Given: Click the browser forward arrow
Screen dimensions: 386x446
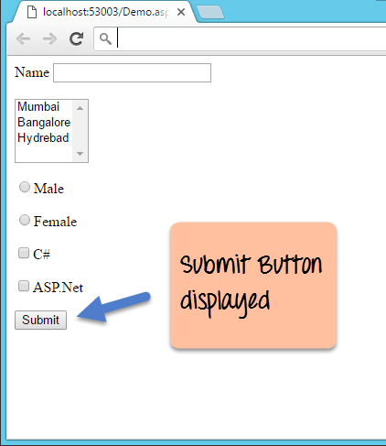Looking at the screenshot, I should point(49,39).
